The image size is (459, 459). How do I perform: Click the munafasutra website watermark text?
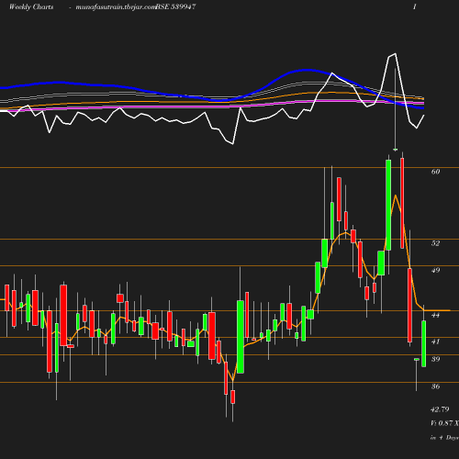point(116,7)
